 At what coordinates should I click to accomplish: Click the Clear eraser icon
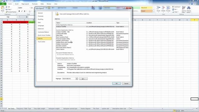[173, 12]
